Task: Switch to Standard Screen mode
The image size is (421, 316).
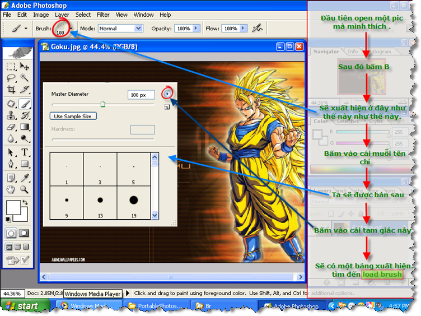Action: [x=9, y=247]
